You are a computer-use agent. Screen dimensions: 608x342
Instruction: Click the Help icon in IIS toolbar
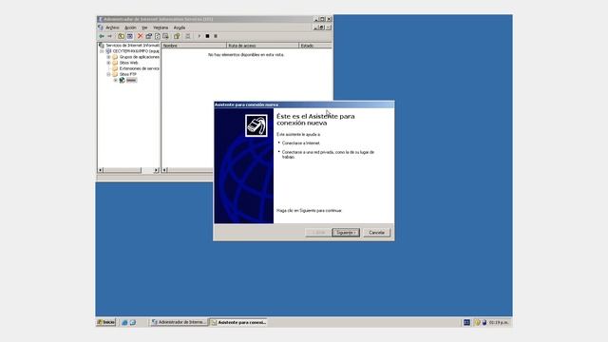(177, 36)
